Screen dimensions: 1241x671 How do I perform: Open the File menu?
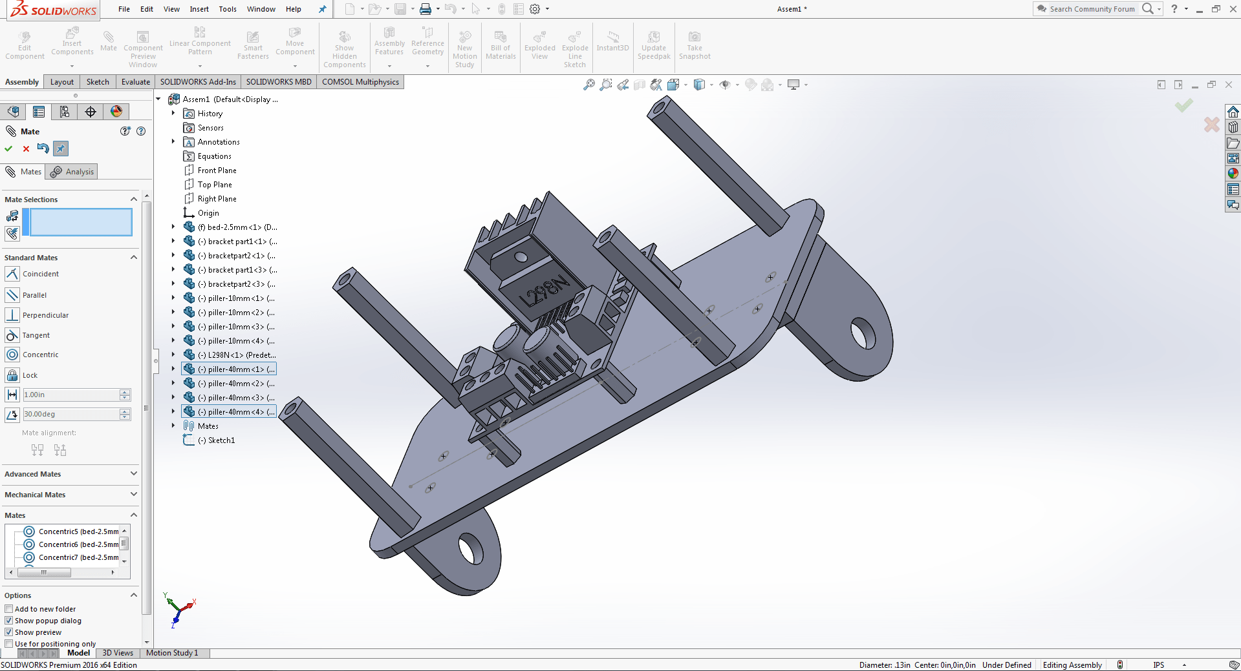(x=124, y=9)
